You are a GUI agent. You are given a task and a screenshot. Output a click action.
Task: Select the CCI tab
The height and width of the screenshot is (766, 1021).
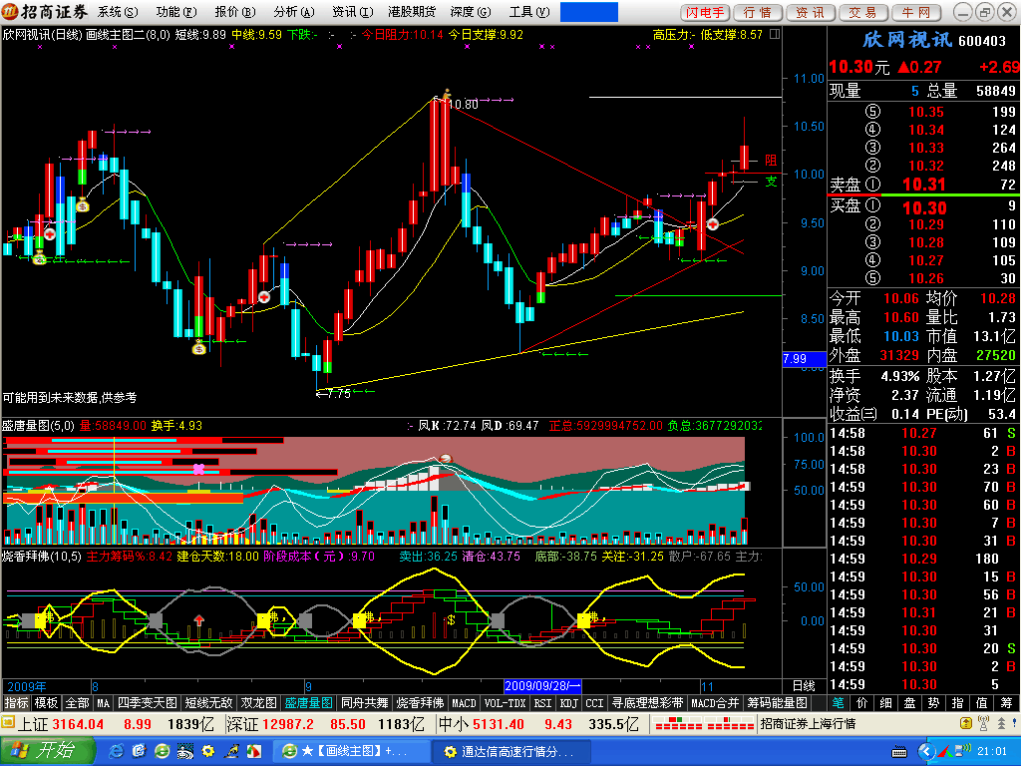pyautogui.click(x=594, y=703)
